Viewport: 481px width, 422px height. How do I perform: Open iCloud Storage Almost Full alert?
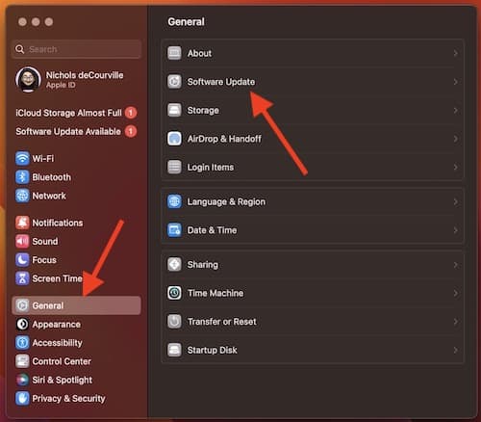point(76,113)
